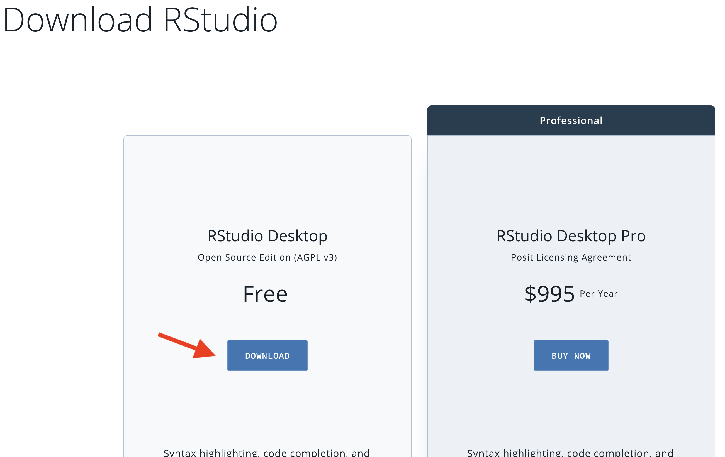This screenshot has width=725, height=457.
Task: Click the 'RStudio Desktop Pro' title
Action: (571, 236)
